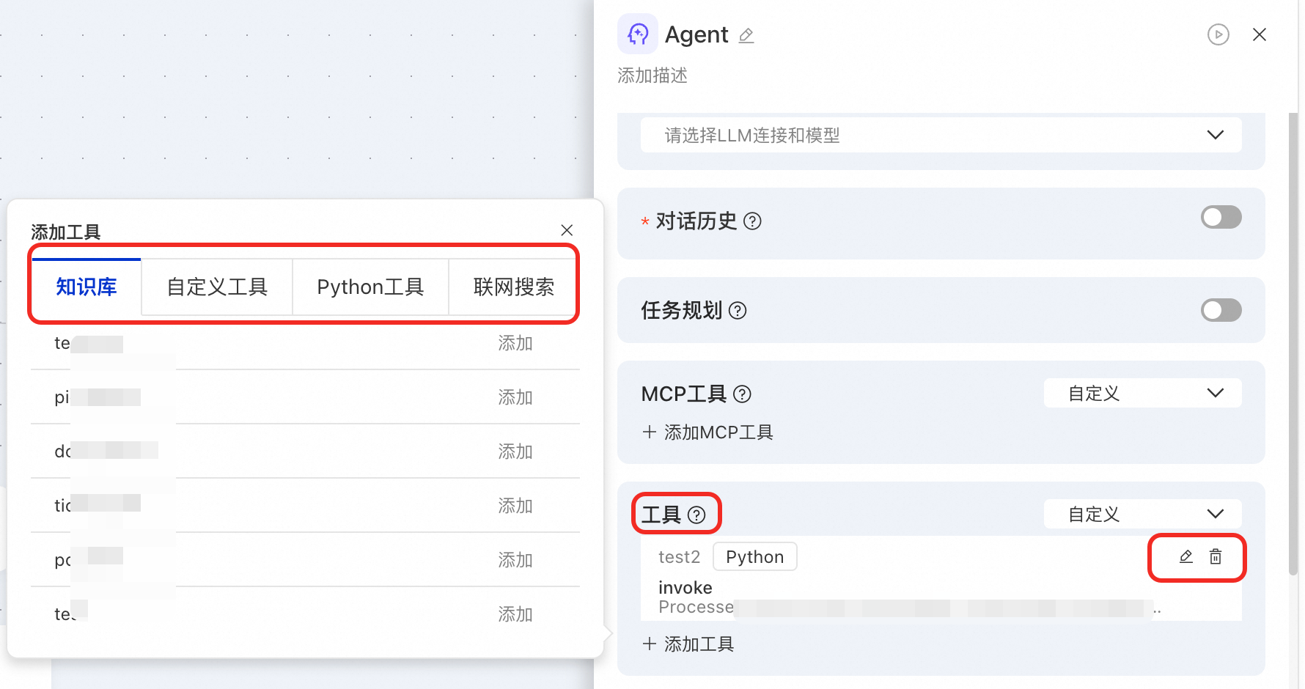The width and height of the screenshot is (1305, 689).
Task: Delete the test2 tool with trash icon
Action: 1216,557
